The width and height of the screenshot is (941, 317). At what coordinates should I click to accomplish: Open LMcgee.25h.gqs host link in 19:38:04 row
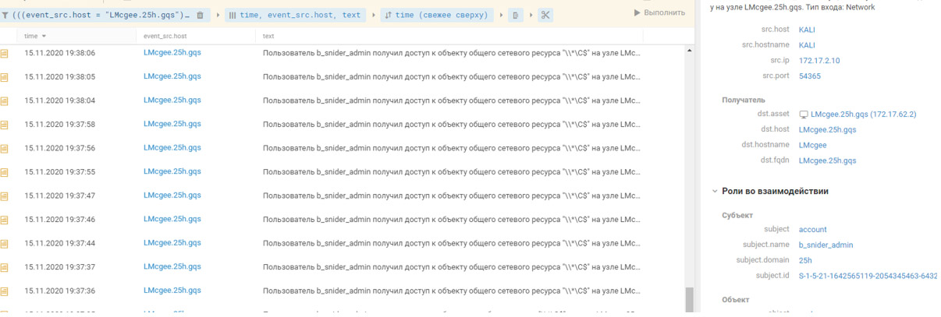[x=172, y=100]
